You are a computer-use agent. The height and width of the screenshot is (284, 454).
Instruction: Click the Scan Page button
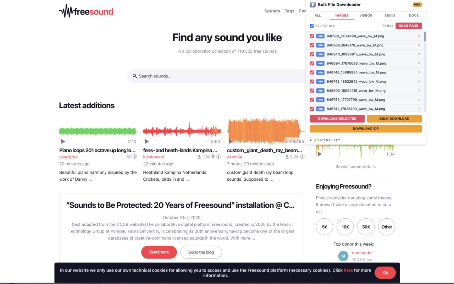pos(409,26)
